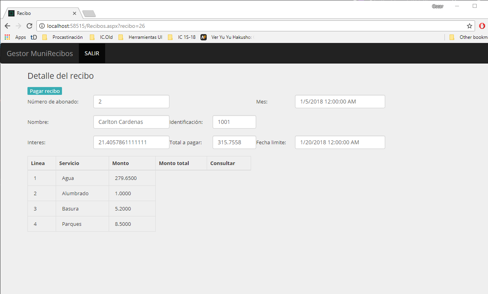
Task: Minimize the Chrome window
Action: [x=457, y=6]
